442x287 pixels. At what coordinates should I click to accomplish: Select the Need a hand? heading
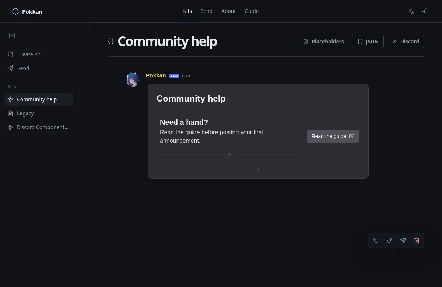click(184, 122)
